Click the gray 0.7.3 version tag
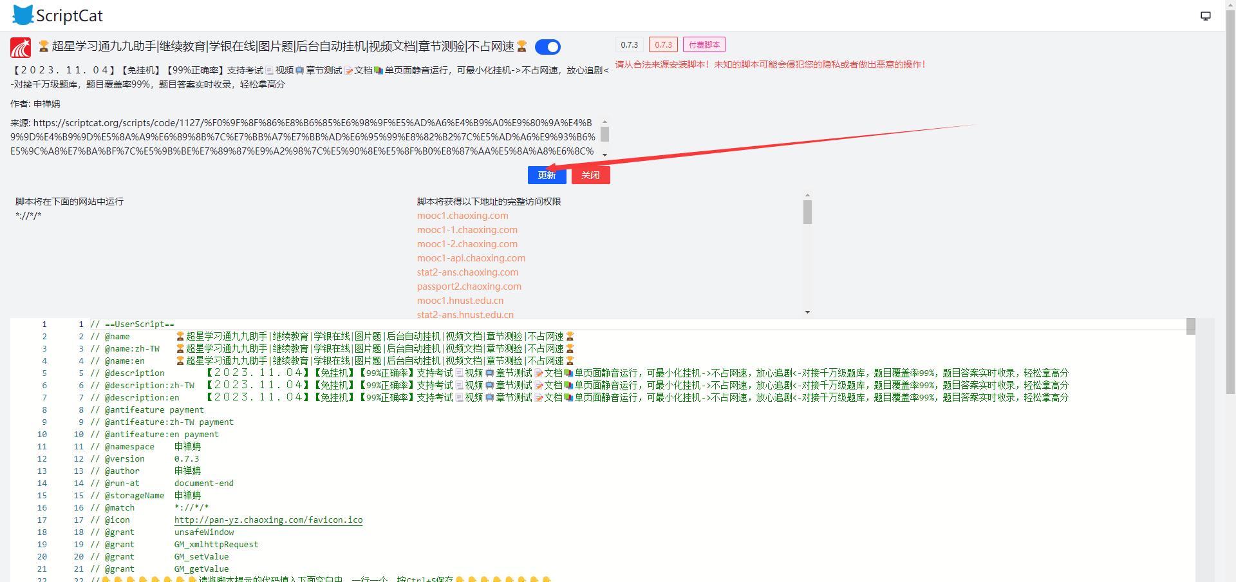The height and width of the screenshot is (582, 1236). (x=629, y=45)
